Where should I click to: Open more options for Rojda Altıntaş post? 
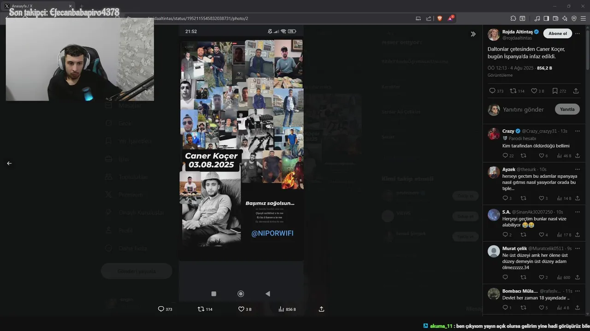tap(578, 34)
